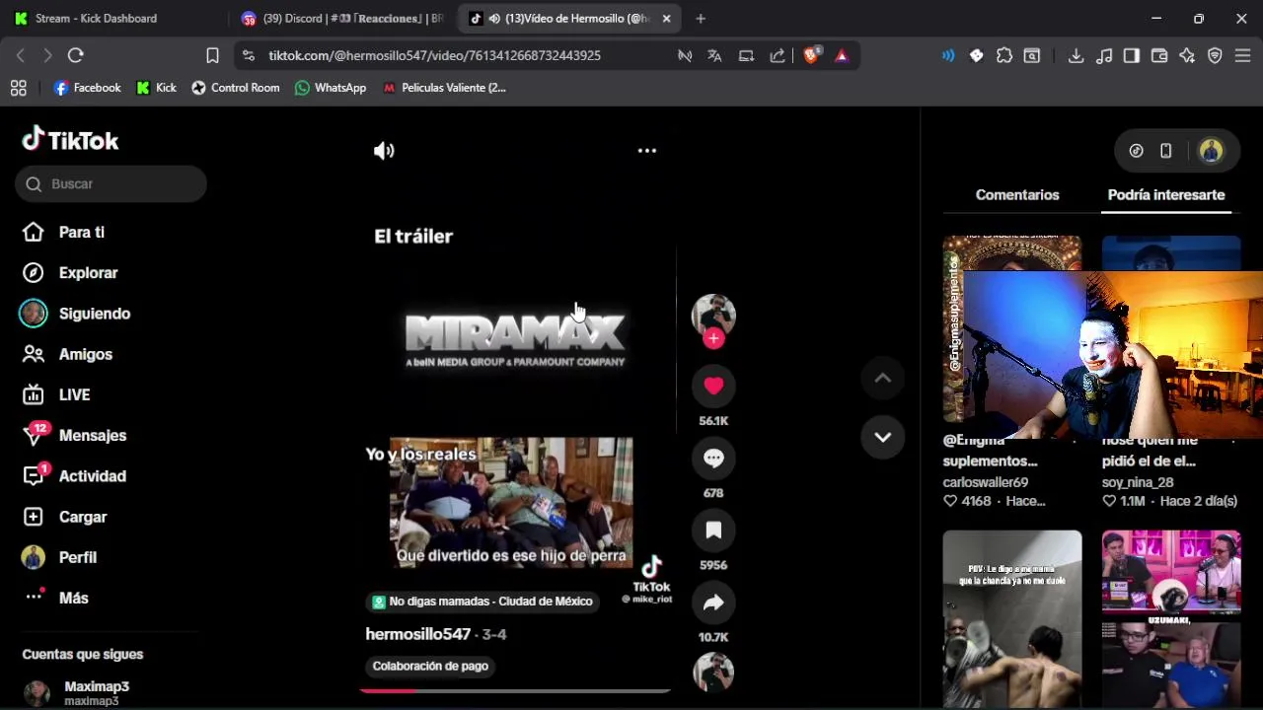The image size is (1263, 710).
Task: Bookmark the video with the save icon
Action: 713,531
